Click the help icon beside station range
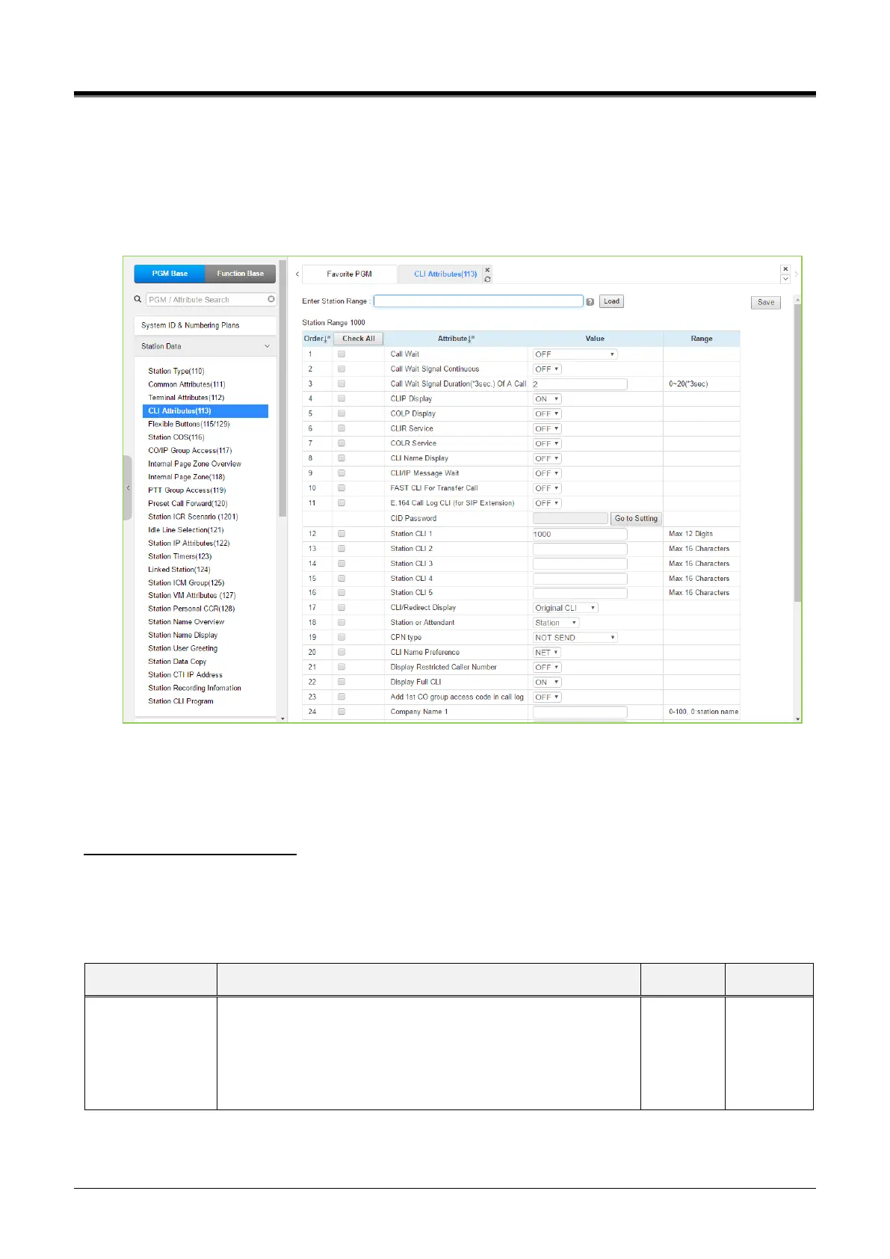This screenshot has height=1259, width=890. 590,302
